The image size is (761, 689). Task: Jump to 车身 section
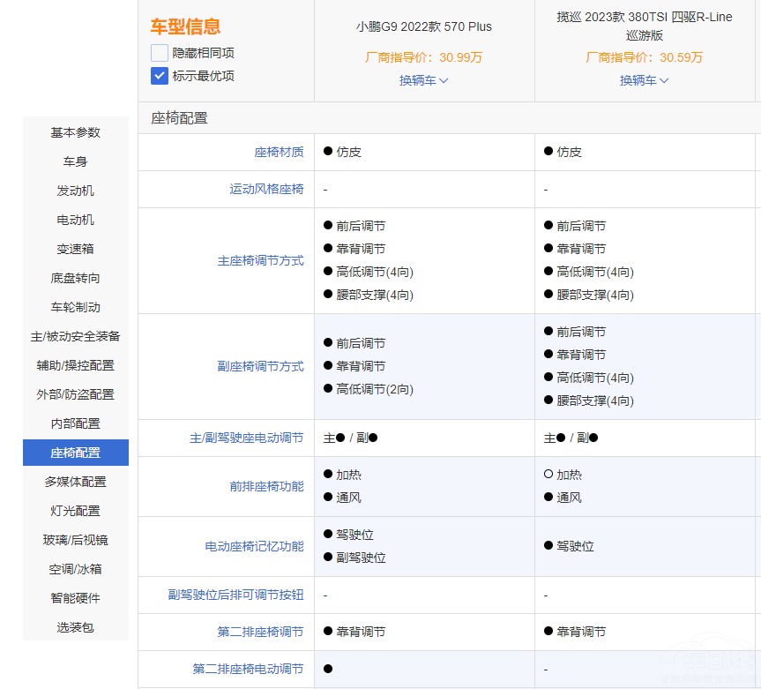[x=76, y=161]
